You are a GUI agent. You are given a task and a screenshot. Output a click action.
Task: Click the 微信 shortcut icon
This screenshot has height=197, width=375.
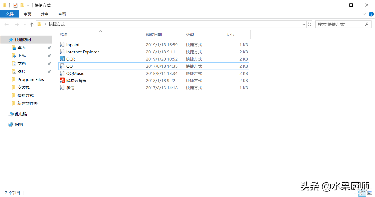point(62,88)
